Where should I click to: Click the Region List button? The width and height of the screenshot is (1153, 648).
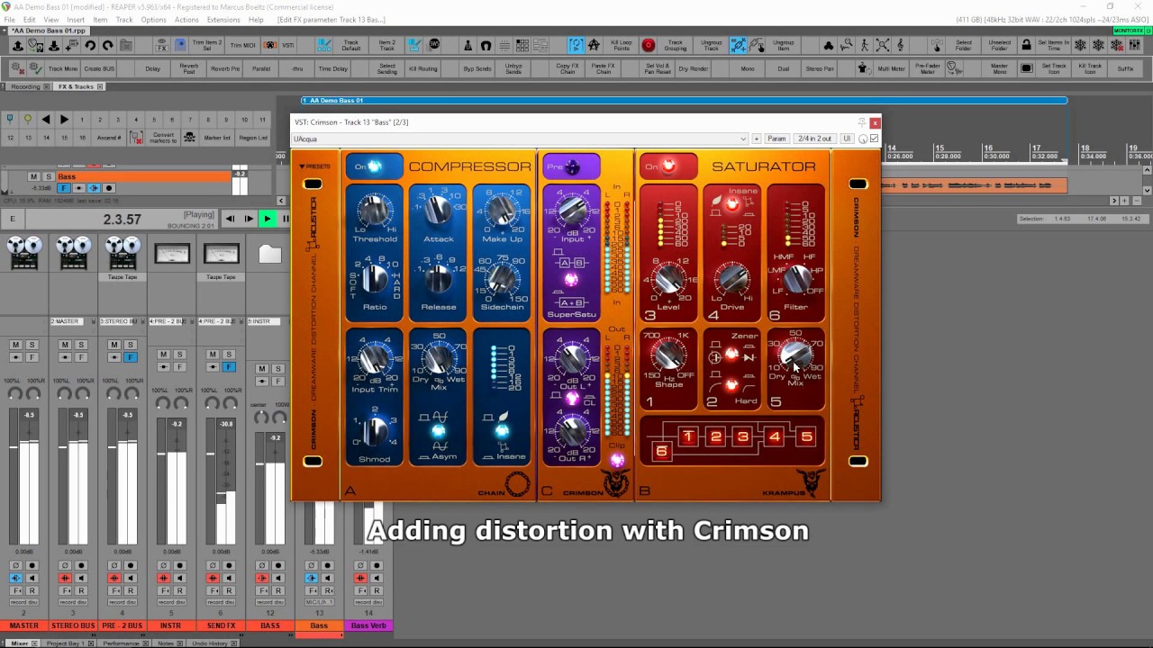coord(253,138)
